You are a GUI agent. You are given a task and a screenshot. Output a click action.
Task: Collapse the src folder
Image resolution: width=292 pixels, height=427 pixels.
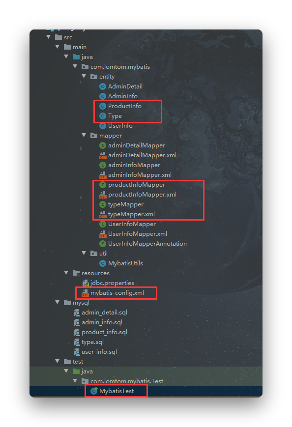click(49, 37)
